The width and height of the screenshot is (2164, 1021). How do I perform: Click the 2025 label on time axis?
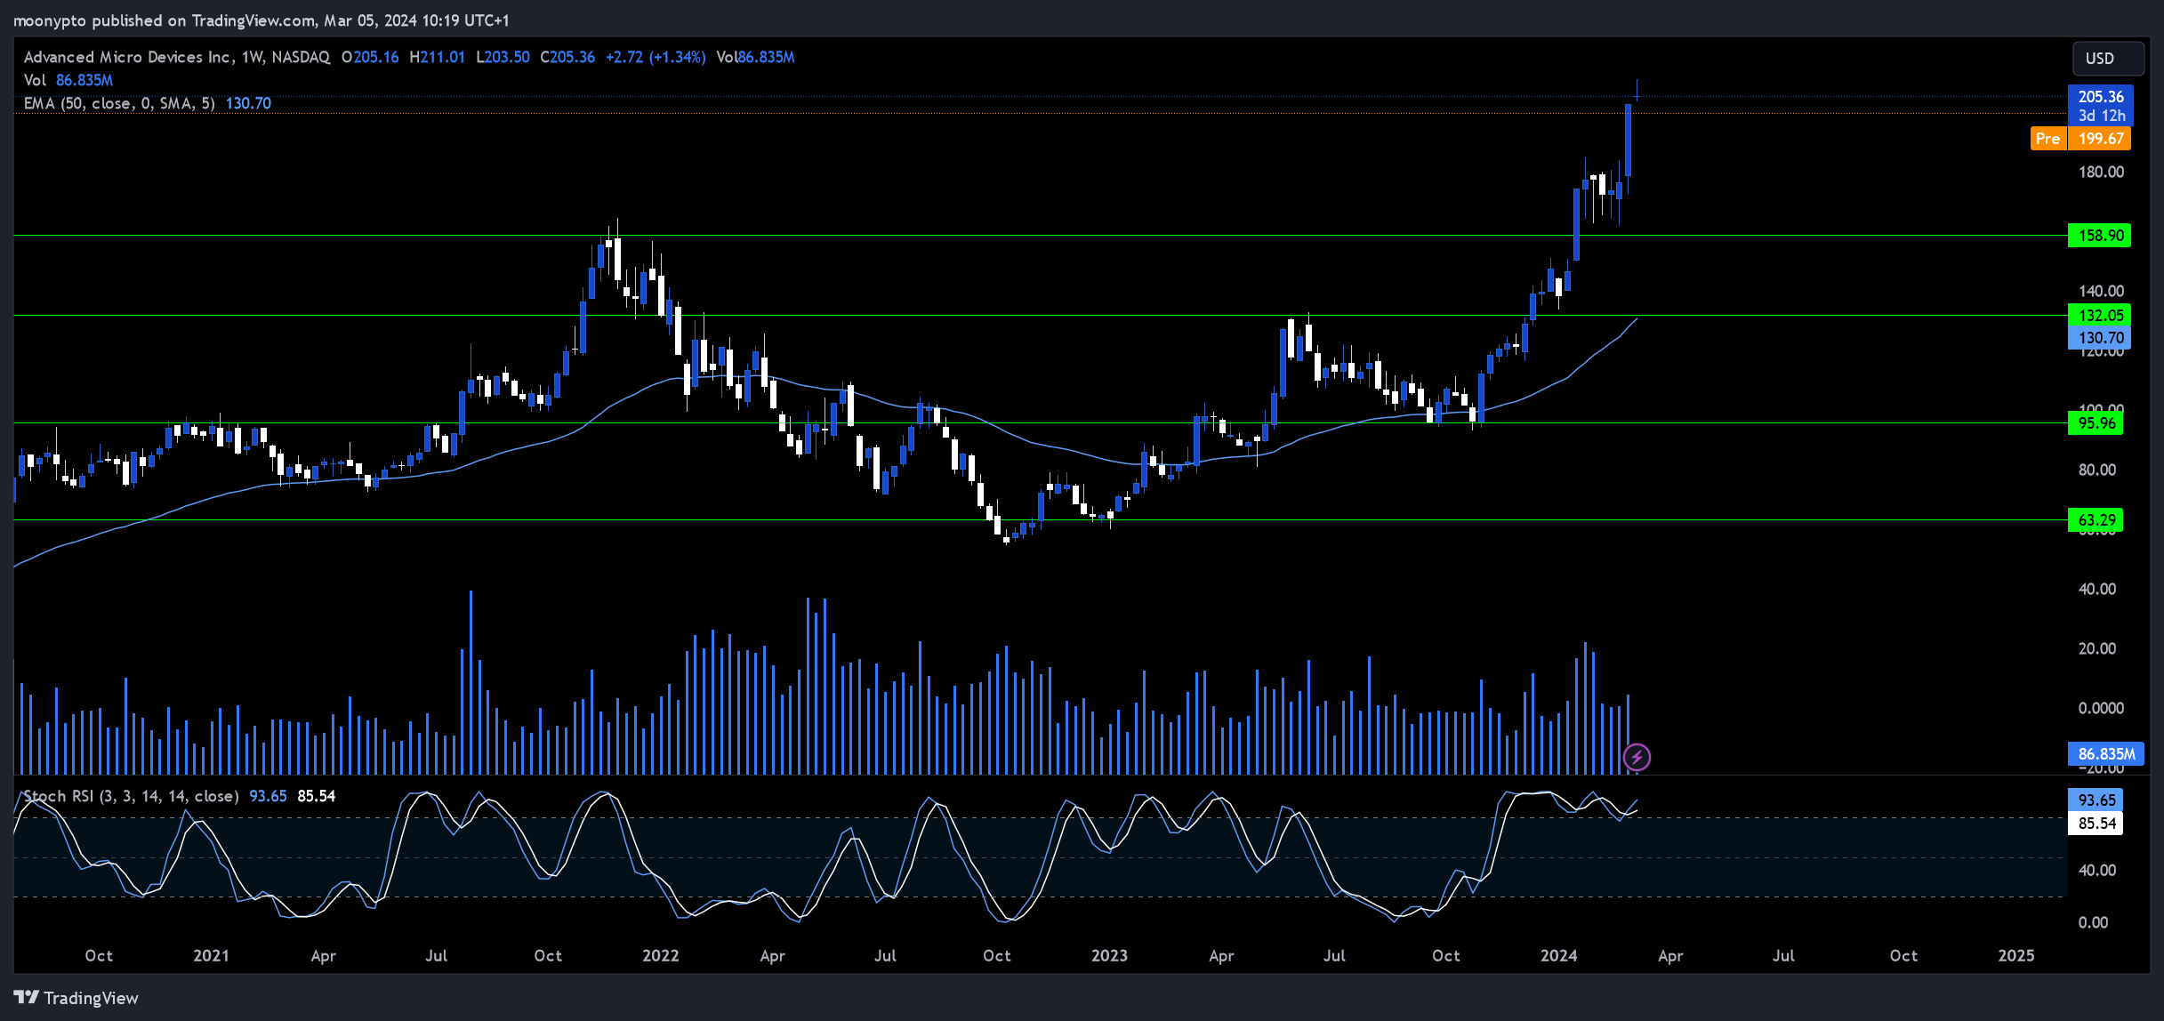[2015, 956]
